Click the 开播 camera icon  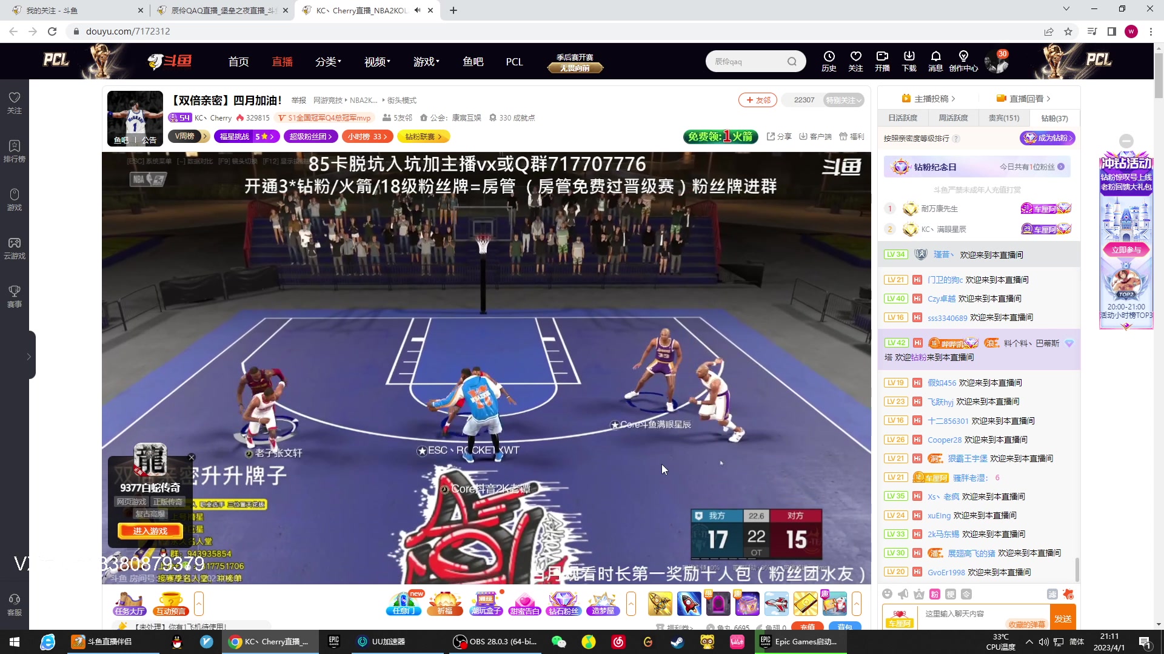click(x=882, y=61)
